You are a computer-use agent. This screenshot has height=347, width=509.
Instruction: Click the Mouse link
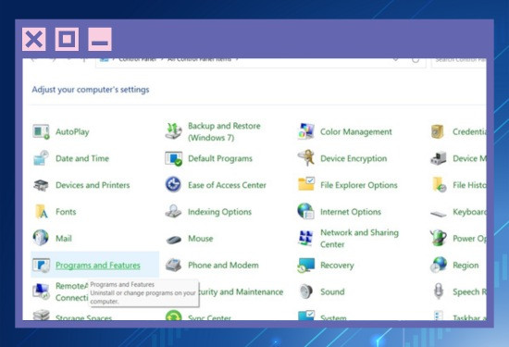(x=201, y=238)
